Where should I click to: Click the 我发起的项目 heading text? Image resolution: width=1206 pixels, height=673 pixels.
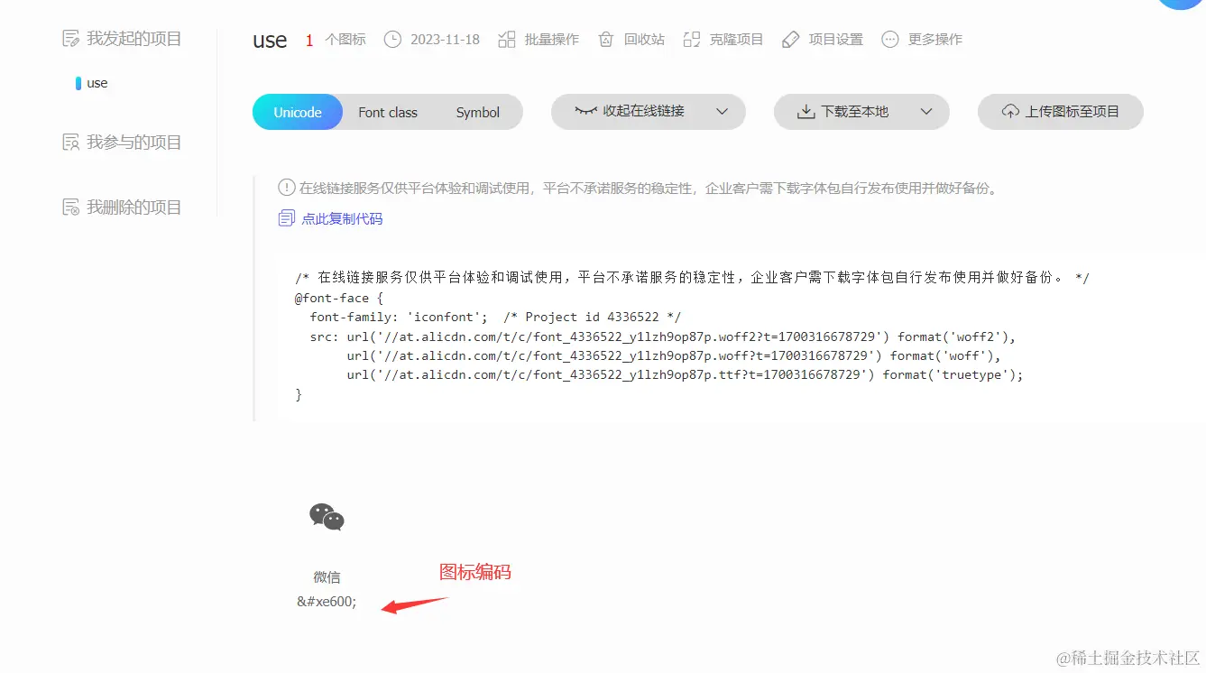tap(134, 39)
